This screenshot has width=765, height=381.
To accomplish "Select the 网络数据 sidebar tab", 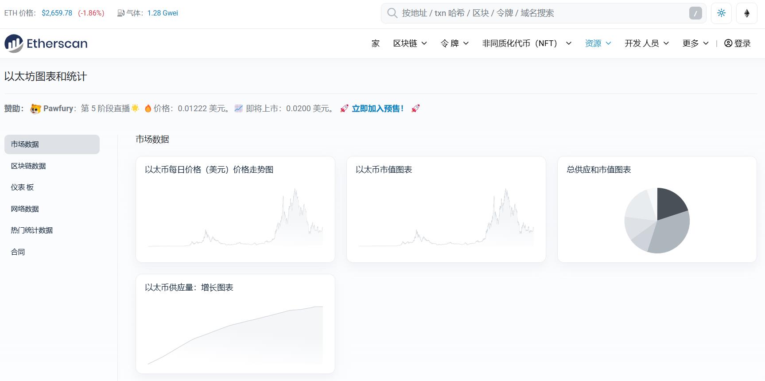I will point(52,209).
